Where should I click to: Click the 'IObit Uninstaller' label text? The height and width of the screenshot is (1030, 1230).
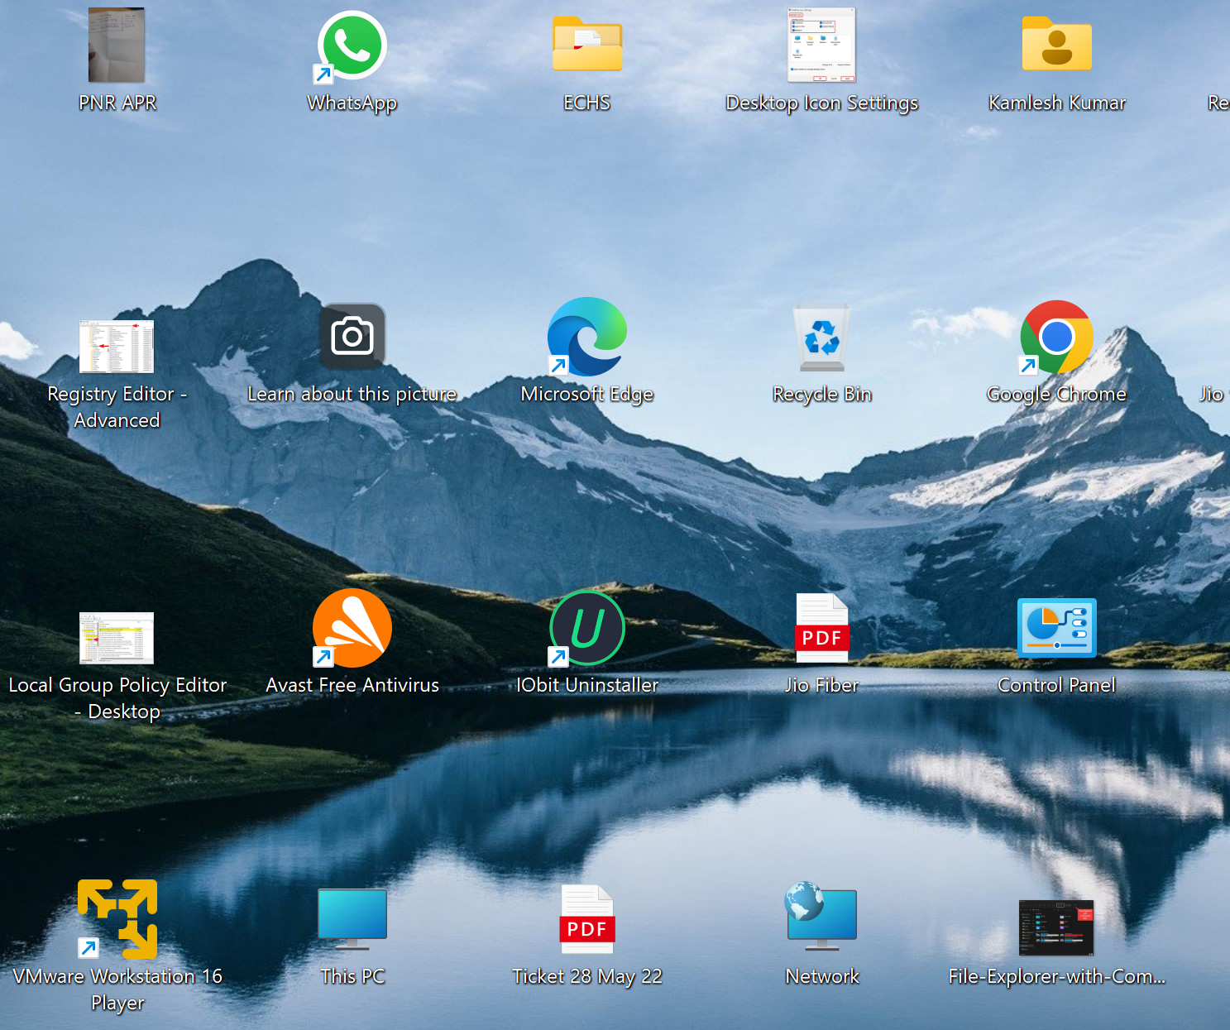(587, 685)
